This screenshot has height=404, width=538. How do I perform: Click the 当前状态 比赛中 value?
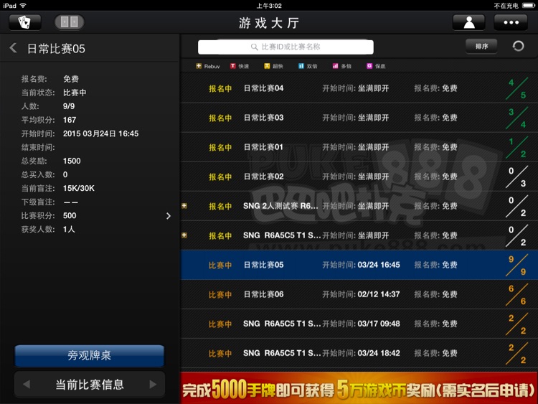(x=75, y=93)
